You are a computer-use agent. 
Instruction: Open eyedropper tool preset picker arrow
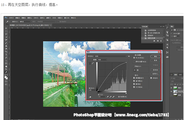pyautogui.click(x=9, y=22)
